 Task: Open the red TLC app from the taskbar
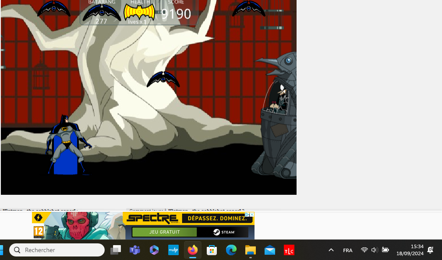pyautogui.click(x=289, y=250)
